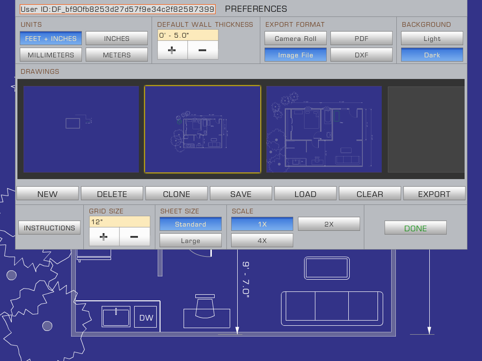Image resolution: width=482 pixels, height=361 pixels.
Task: SAVE the current drawing
Action: click(x=241, y=194)
